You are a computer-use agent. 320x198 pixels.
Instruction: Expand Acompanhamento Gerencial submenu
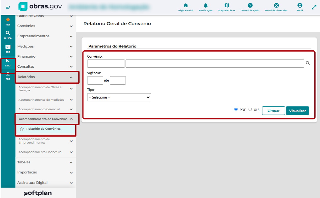46,110
